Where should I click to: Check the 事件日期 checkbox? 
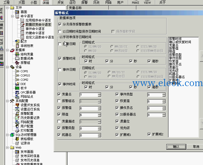[60, 70]
